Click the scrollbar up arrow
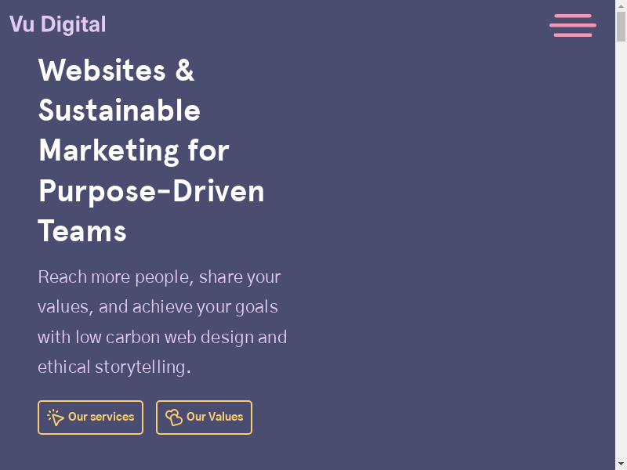The image size is (627, 470). [621, 6]
